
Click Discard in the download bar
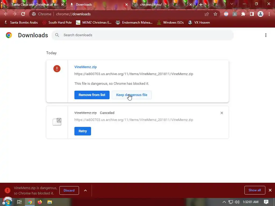pyautogui.click(x=69, y=190)
